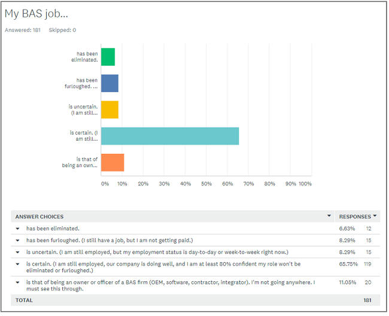
Task: Click the 65.75% response value
Action: point(348,264)
